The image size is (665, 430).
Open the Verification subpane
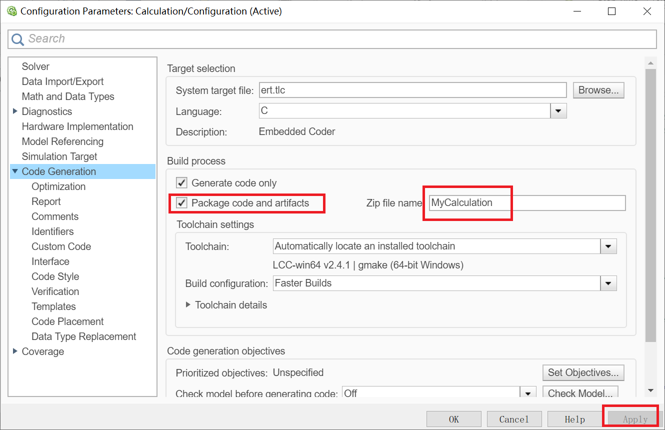coord(55,291)
